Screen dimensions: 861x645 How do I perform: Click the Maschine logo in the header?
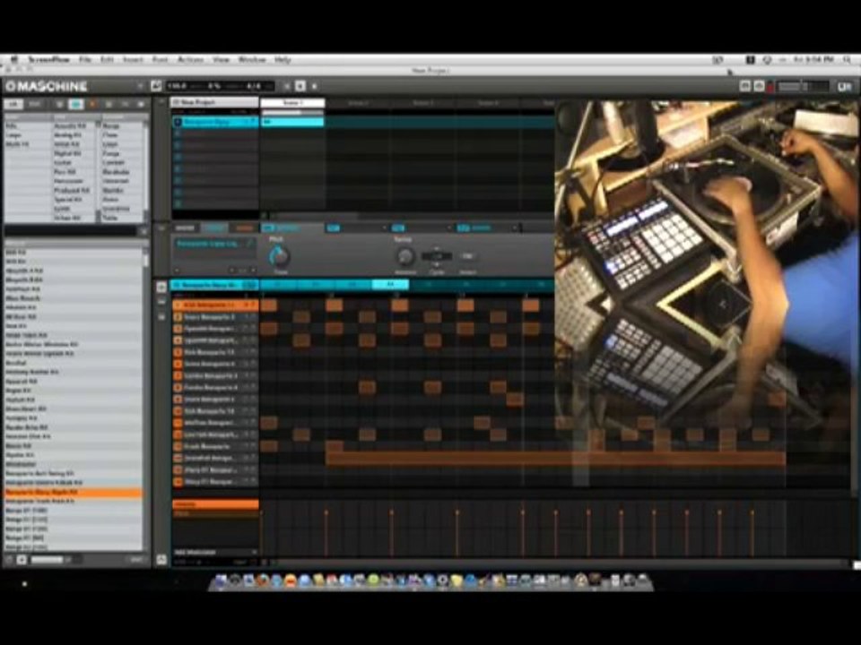47,86
